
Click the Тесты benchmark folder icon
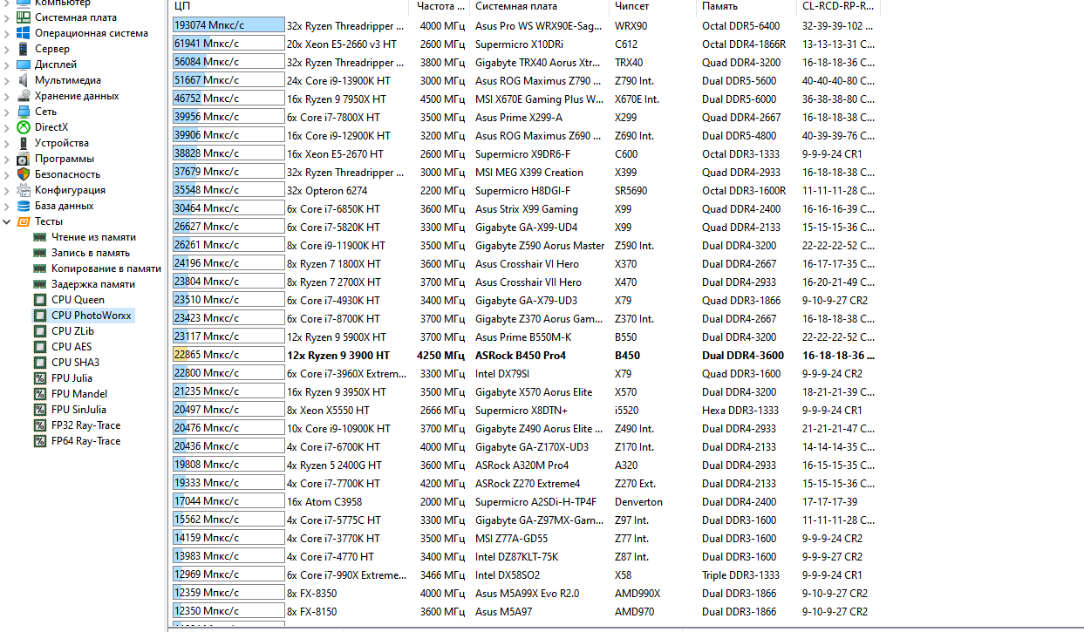tap(24, 221)
